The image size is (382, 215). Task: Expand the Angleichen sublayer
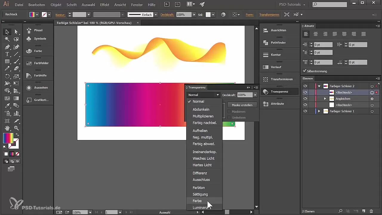click(x=325, y=99)
